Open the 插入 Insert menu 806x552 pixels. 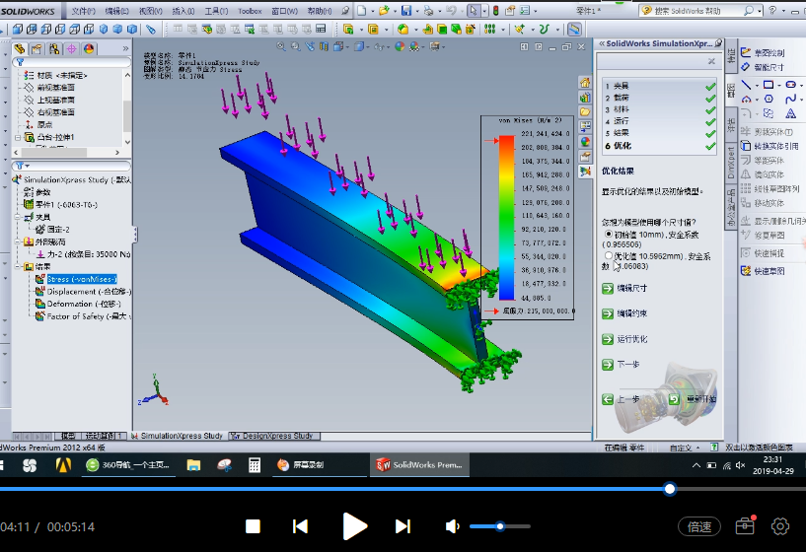tap(183, 11)
